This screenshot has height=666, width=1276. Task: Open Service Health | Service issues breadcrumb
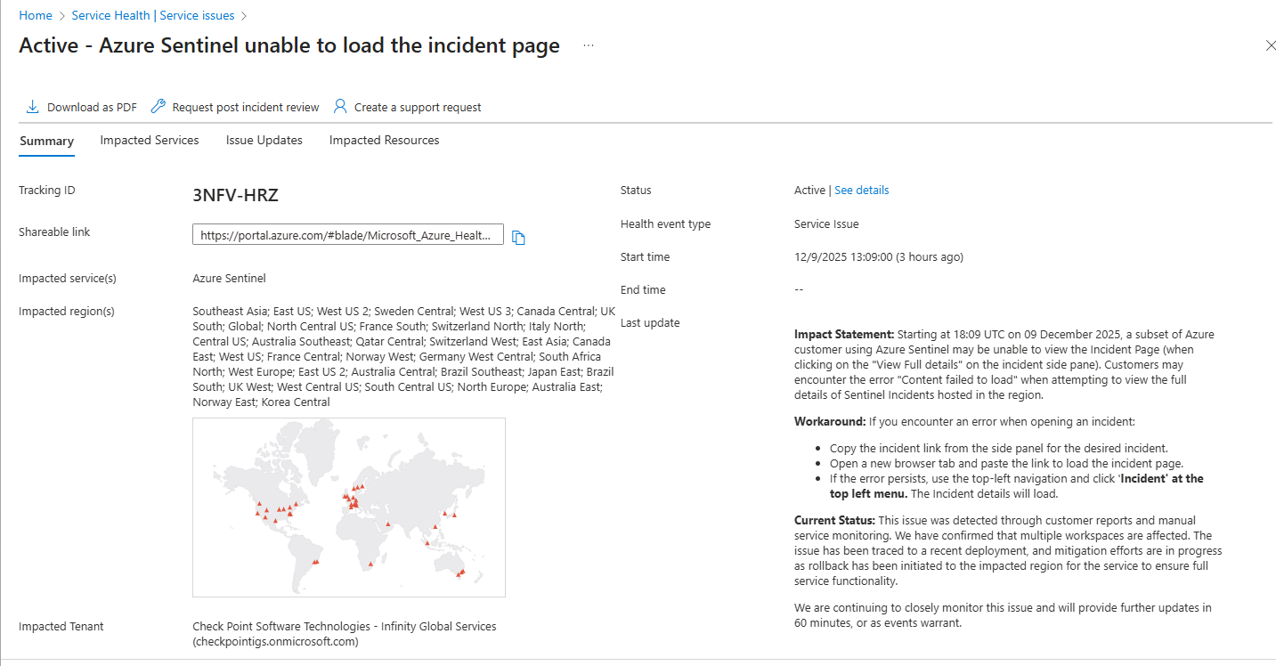click(x=153, y=16)
